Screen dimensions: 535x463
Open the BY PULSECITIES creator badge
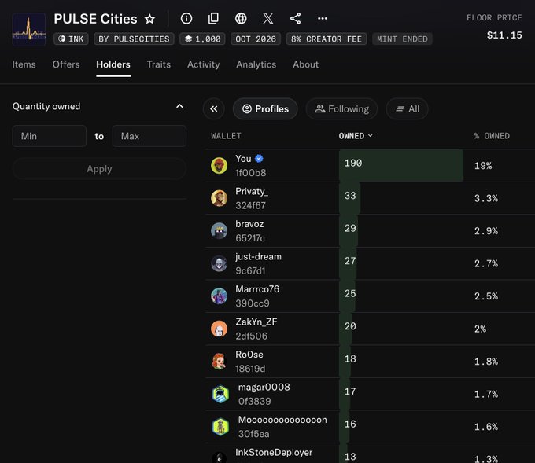pyautogui.click(x=134, y=39)
